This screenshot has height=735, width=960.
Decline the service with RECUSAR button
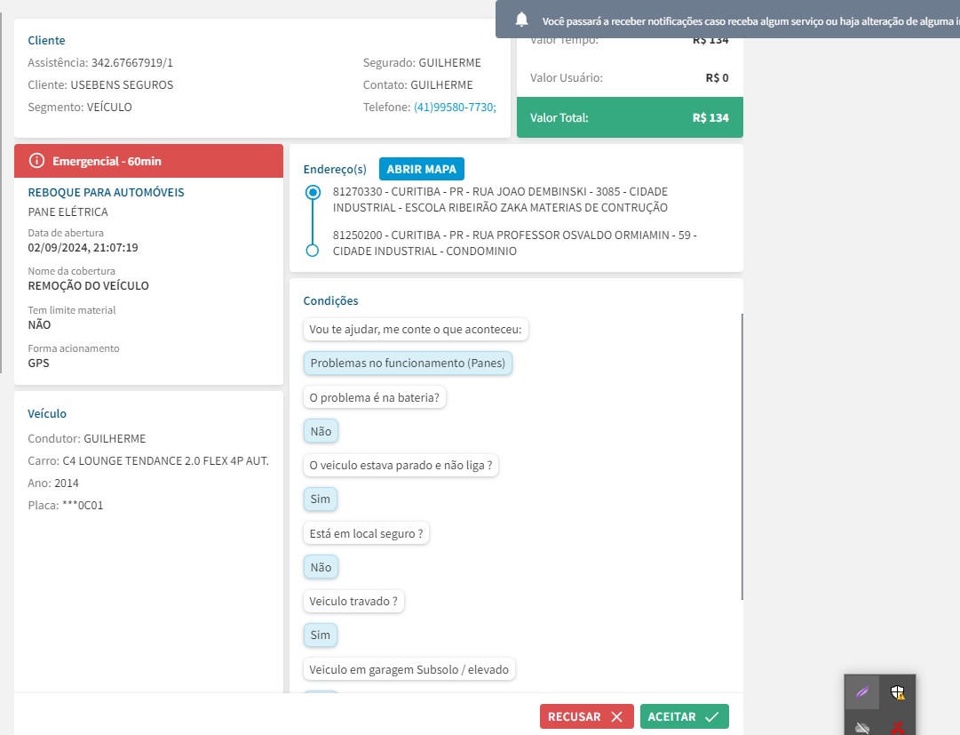[586, 716]
